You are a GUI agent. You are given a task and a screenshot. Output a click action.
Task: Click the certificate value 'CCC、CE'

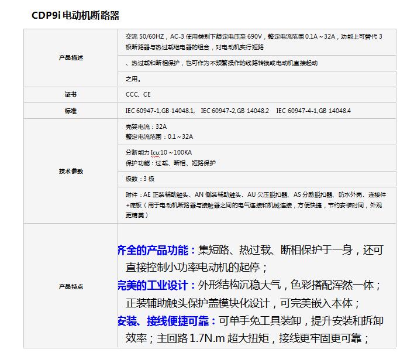[138, 94]
